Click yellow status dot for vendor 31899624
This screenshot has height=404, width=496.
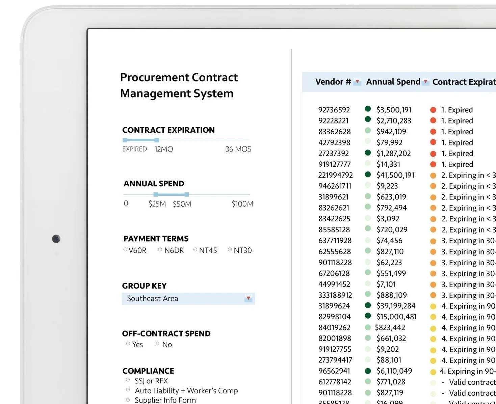click(x=433, y=306)
